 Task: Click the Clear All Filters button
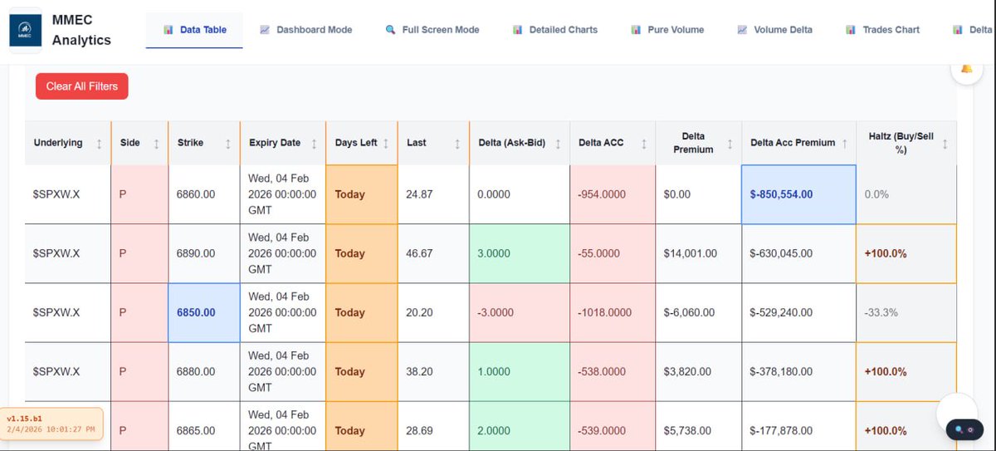coord(82,86)
